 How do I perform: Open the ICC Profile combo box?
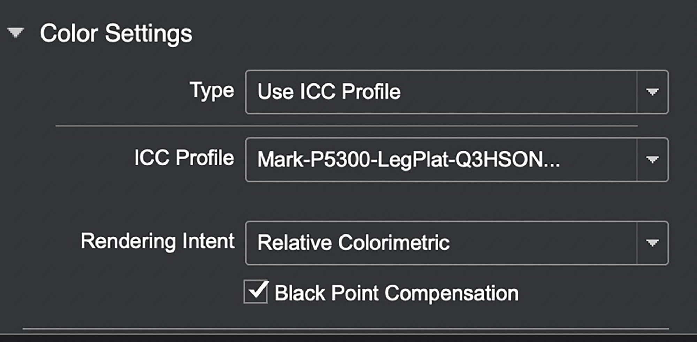[x=457, y=160]
